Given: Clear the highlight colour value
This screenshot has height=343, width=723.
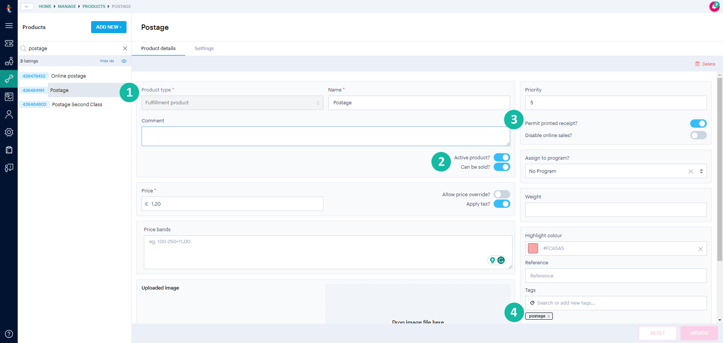Looking at the screenshot, I should coord(700,249).
